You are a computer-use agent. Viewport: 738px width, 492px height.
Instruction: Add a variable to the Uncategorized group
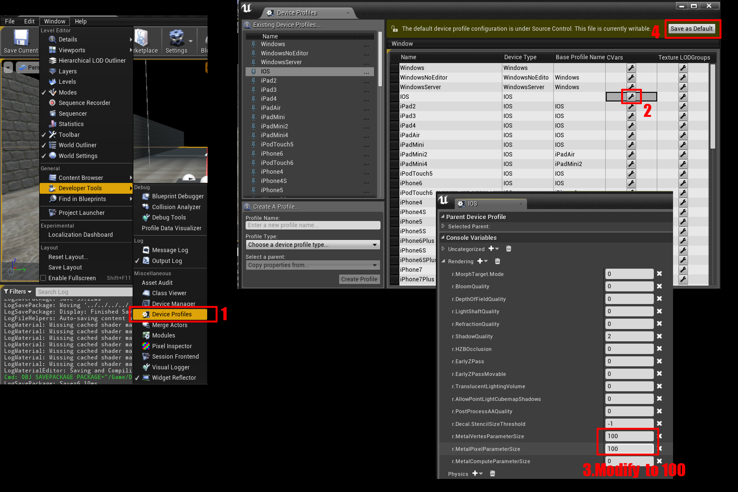click(x=491, y=249)
